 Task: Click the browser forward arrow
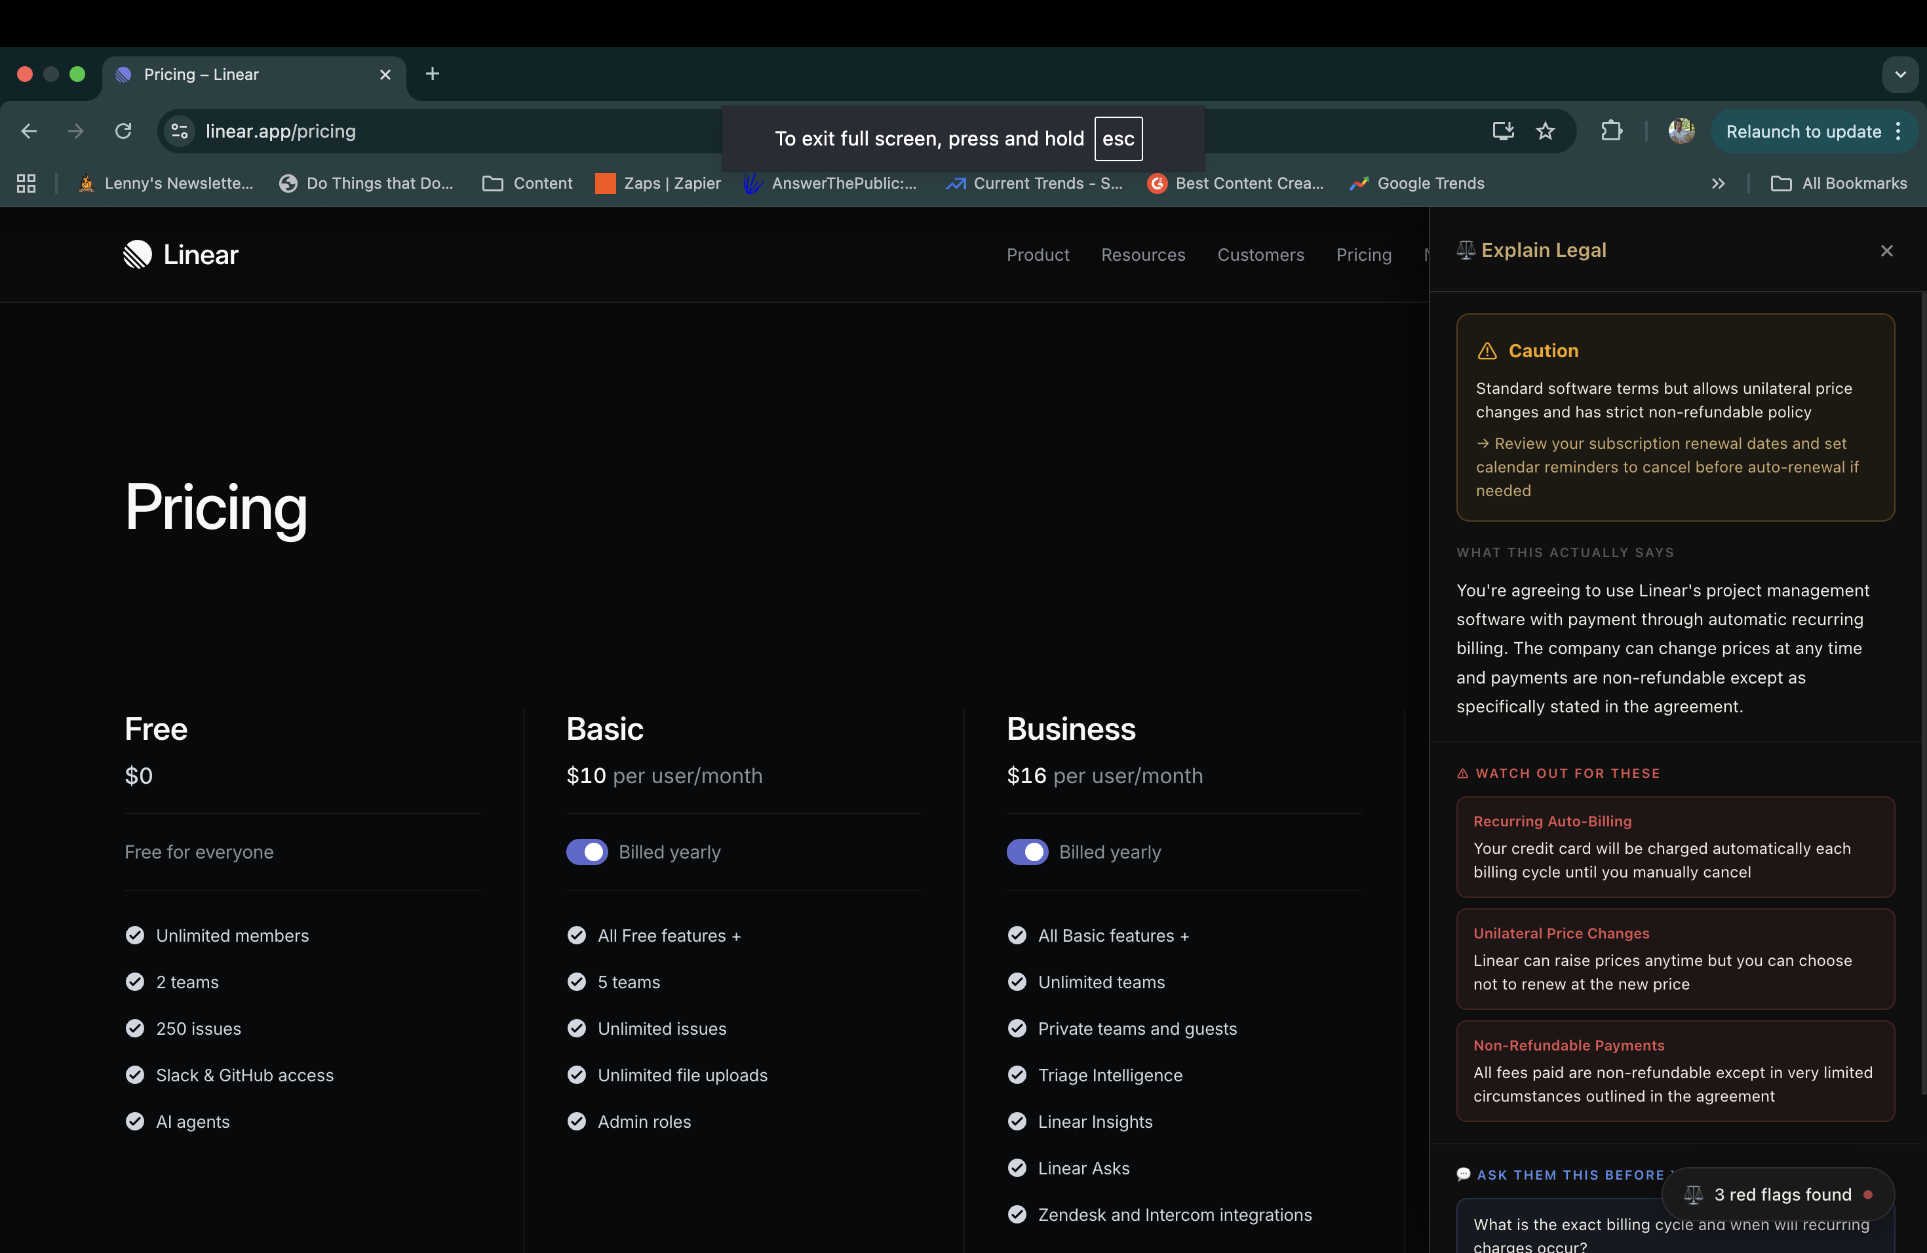coord(76,131)
